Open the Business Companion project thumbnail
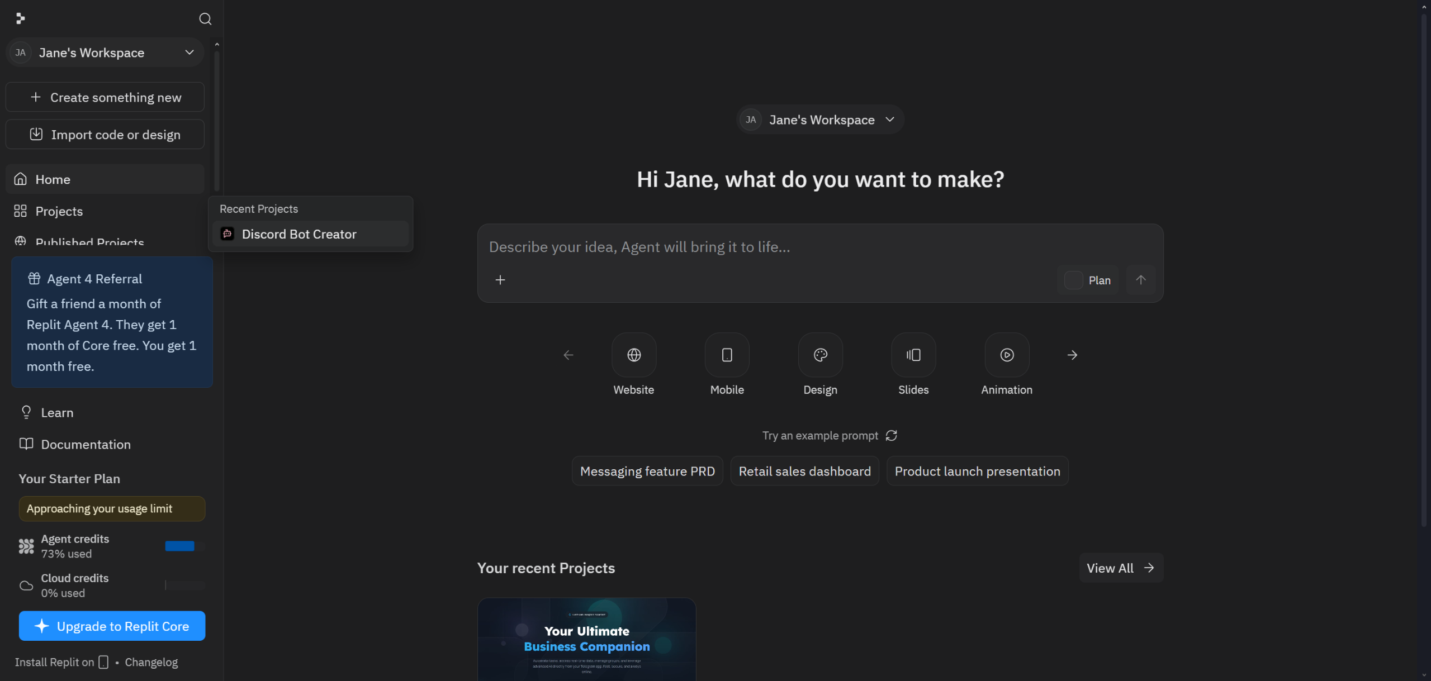The height and width of the screenshot is (681, 1431). coord(586,639)
